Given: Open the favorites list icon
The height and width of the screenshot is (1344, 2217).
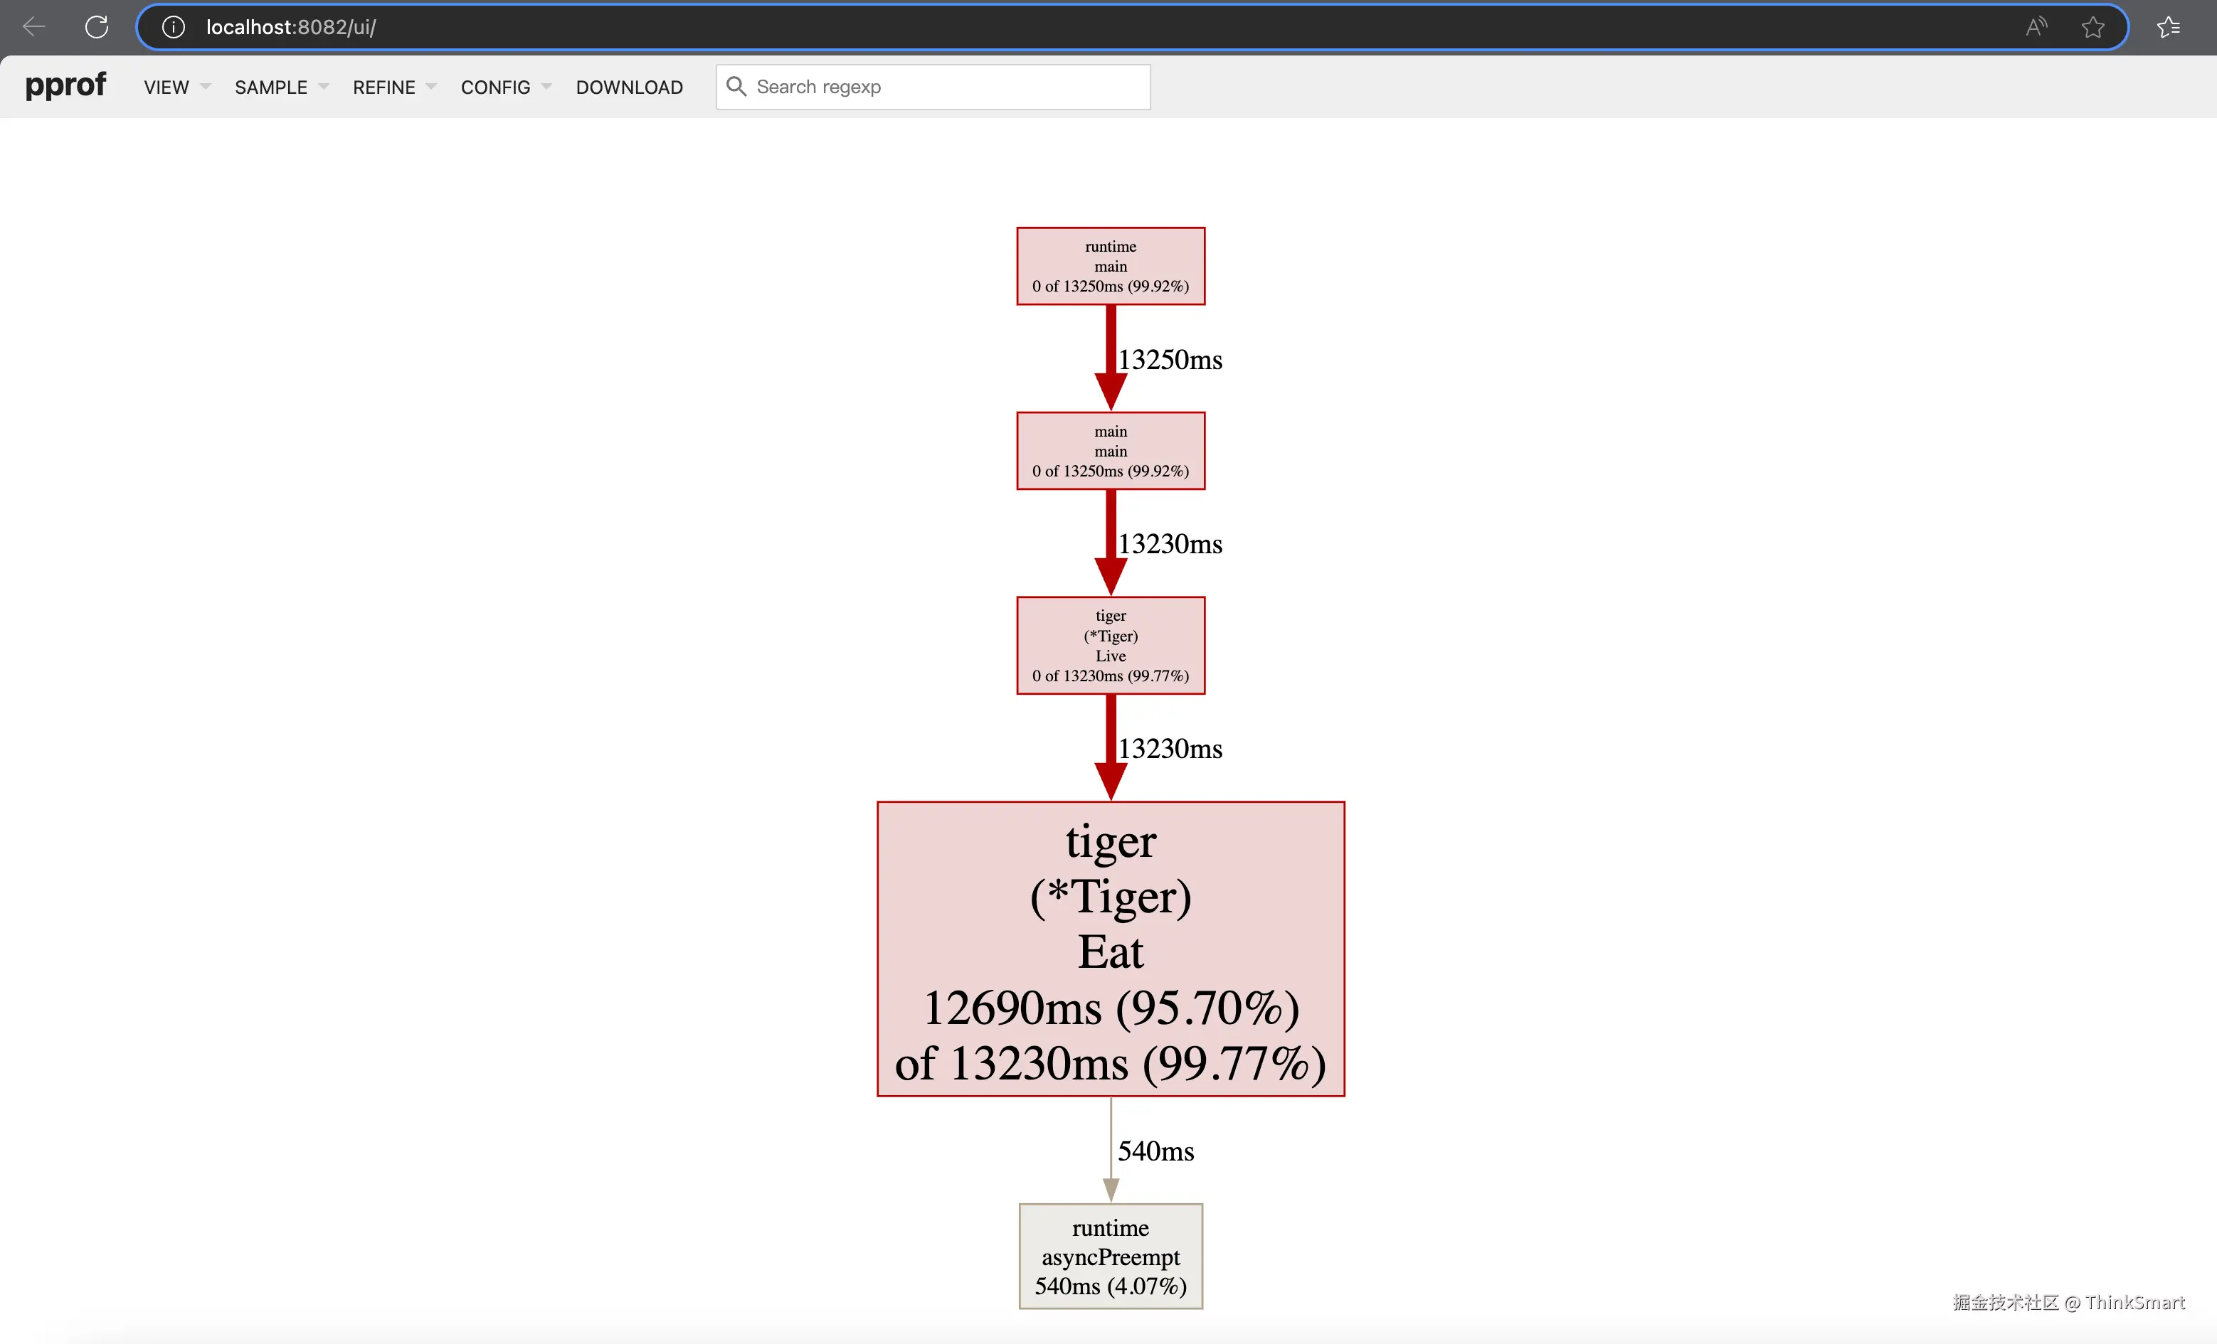Looking at the screenshot, I should (2169, 27).
